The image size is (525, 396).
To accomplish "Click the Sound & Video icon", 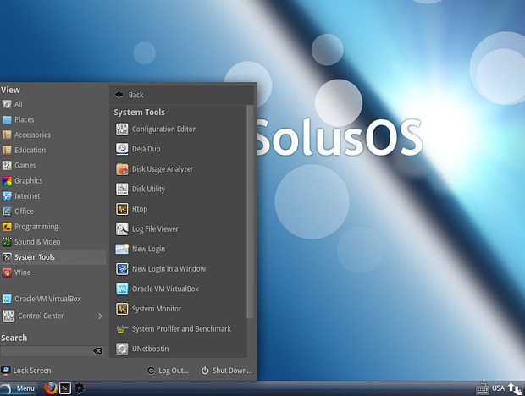I will coord(7,242).
